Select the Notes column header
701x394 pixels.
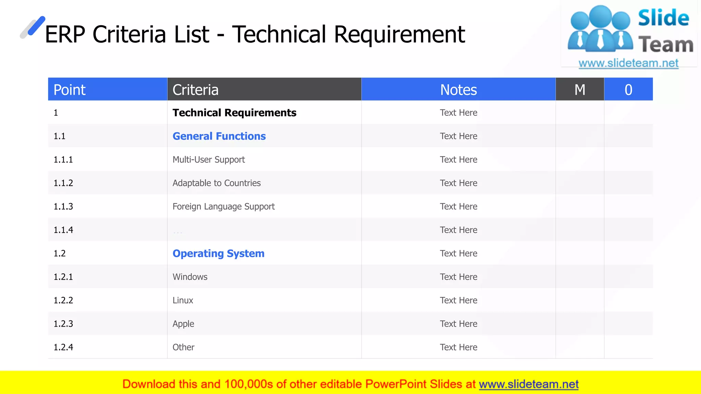pos(458,89)
